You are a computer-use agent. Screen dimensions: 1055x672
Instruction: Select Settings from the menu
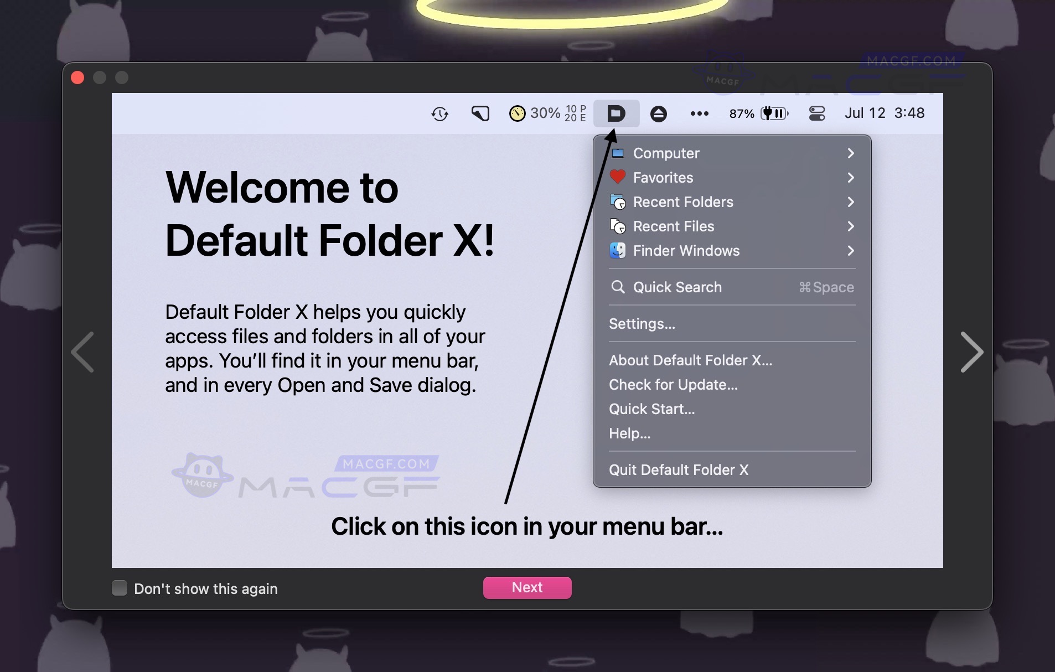642,324
